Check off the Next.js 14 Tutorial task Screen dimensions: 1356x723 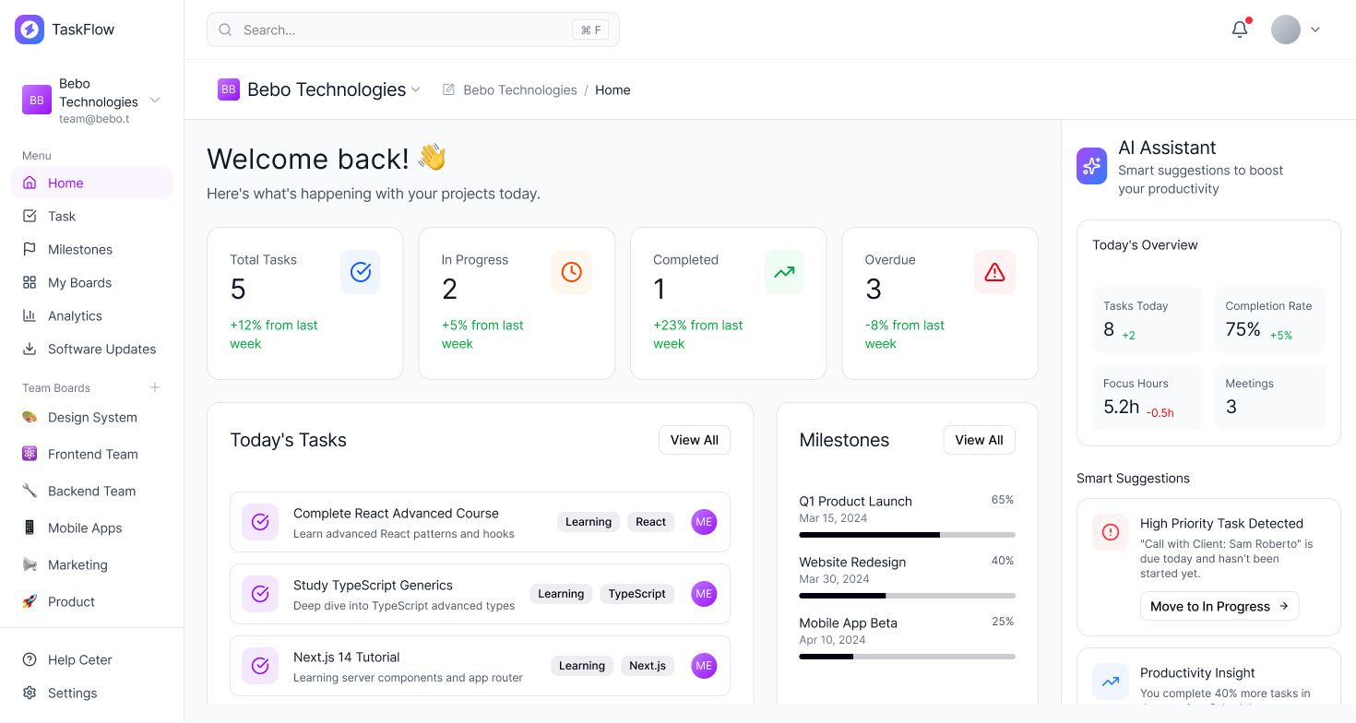click(x=260, y=666)
